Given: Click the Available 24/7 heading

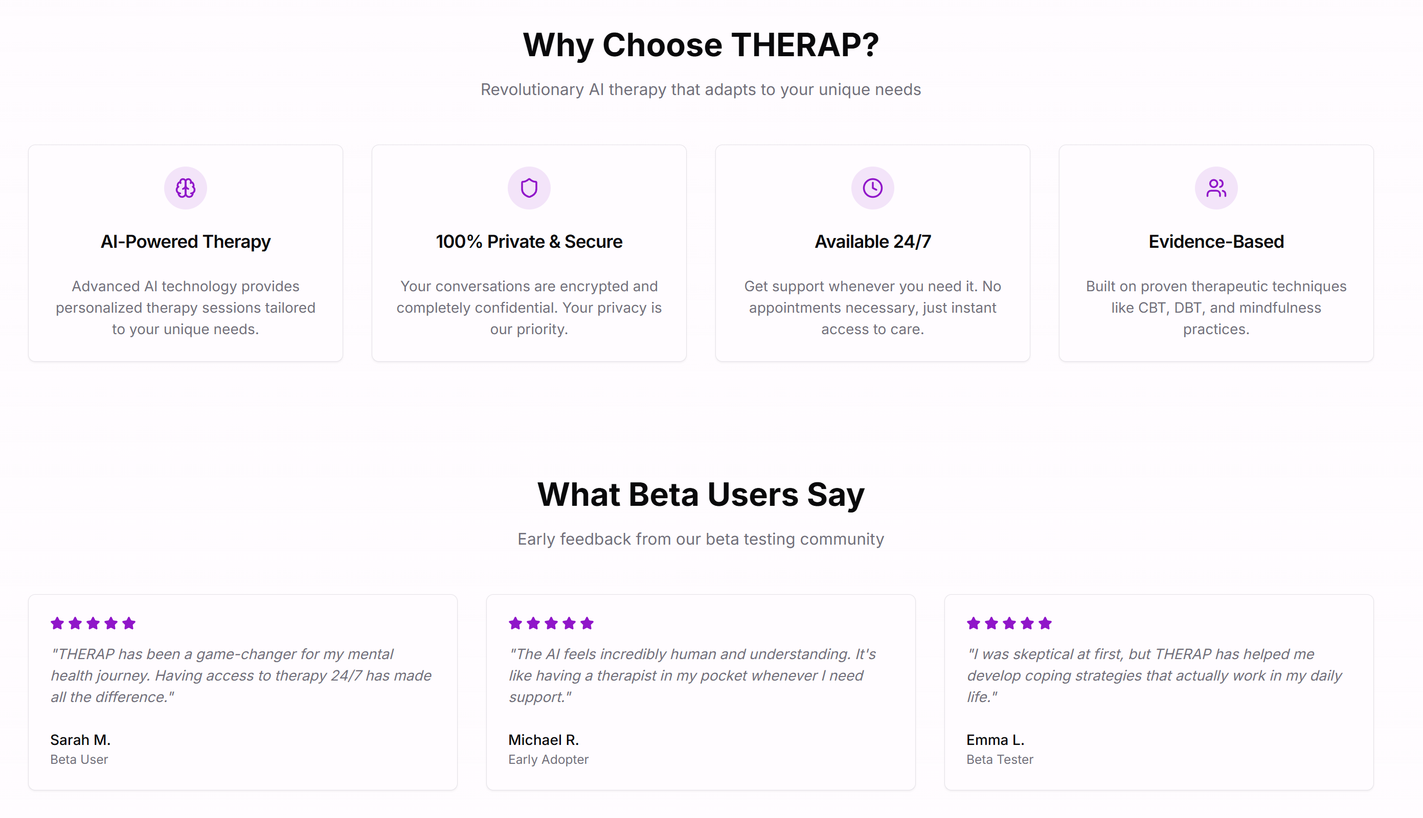Looking at the screenshot, I should point(872,242).
